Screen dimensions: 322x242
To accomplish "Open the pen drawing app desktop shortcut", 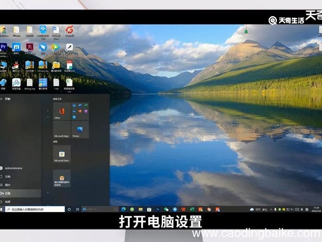I will tap(69, 48).
